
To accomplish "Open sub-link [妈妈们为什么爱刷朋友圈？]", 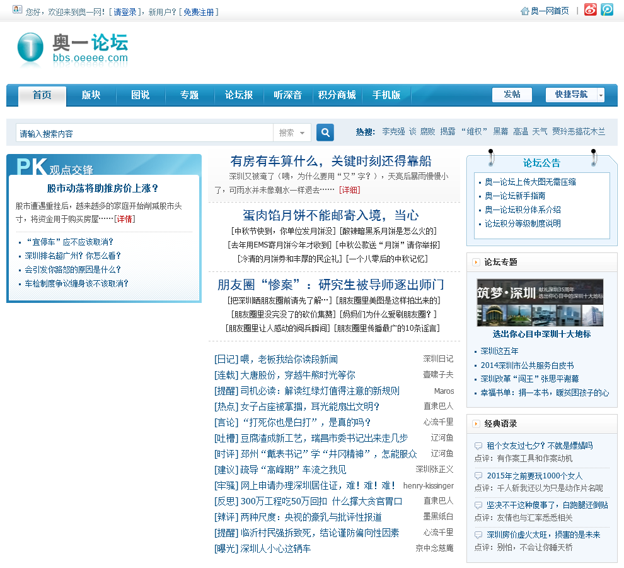I will (x=388, y=314).
